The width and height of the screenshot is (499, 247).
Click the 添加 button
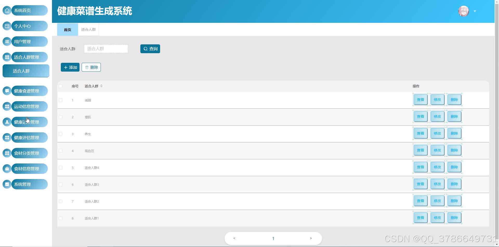pos(70,67)
